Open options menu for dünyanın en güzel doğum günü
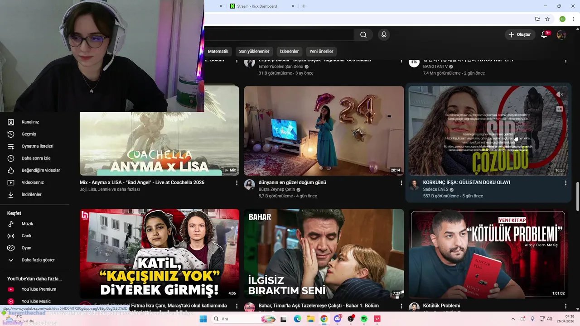Viewport: 580px width, 326px height. click(x=401, y=183)
